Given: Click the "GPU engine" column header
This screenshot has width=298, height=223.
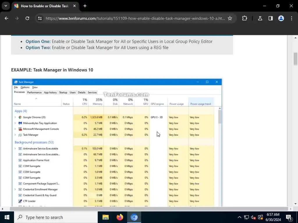Looking at the screenshot, I should tap(159, 102).
